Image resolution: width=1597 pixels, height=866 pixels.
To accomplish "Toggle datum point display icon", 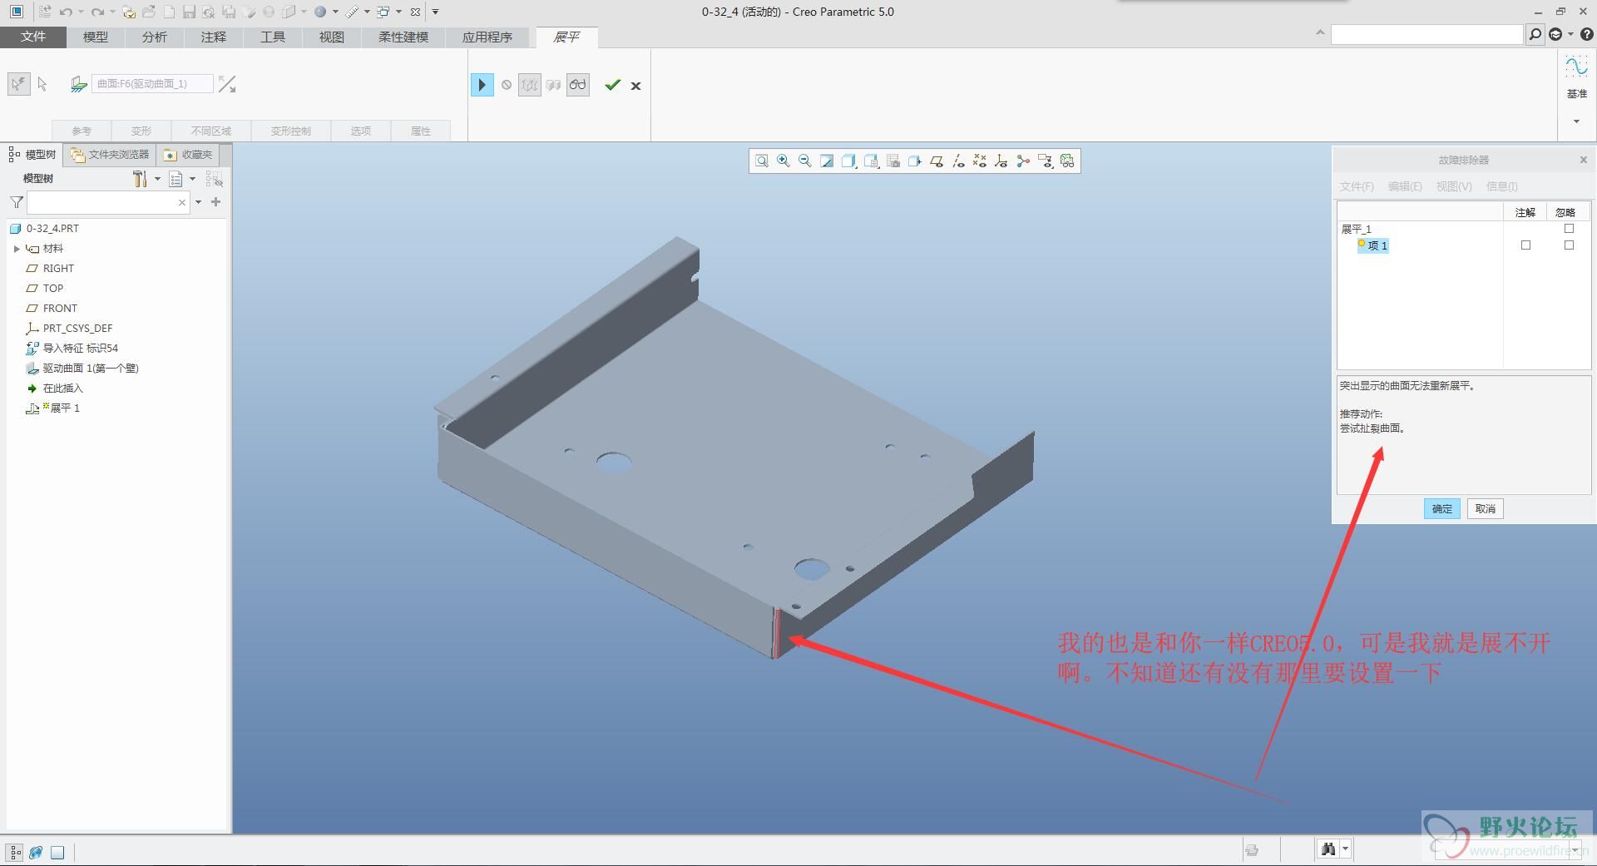I will 980,161.
